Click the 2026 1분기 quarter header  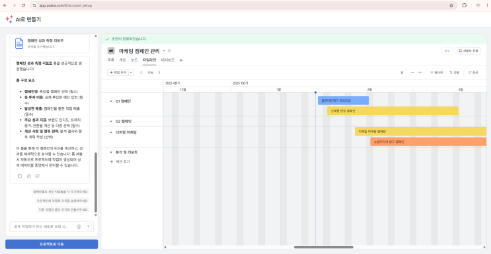(241, 83)
